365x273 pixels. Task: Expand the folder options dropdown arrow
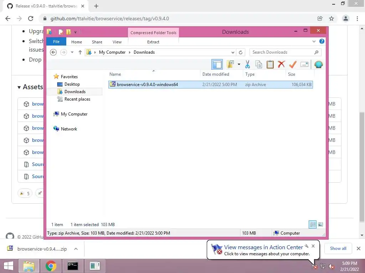[239, 64]
